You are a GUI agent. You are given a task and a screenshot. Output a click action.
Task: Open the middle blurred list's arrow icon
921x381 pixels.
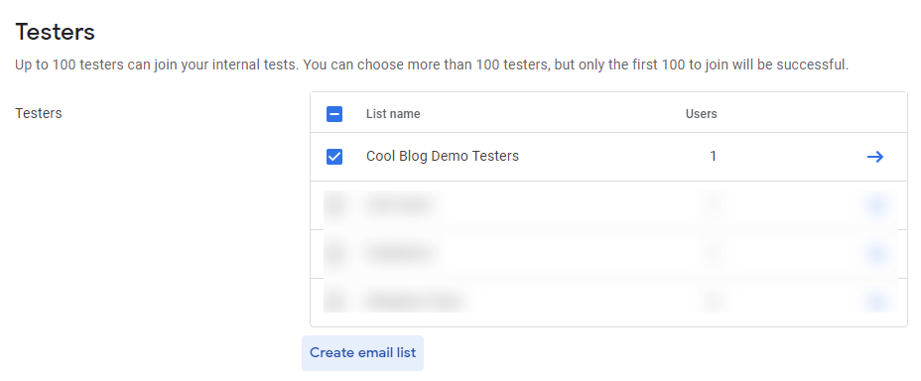tap(875, 253)
